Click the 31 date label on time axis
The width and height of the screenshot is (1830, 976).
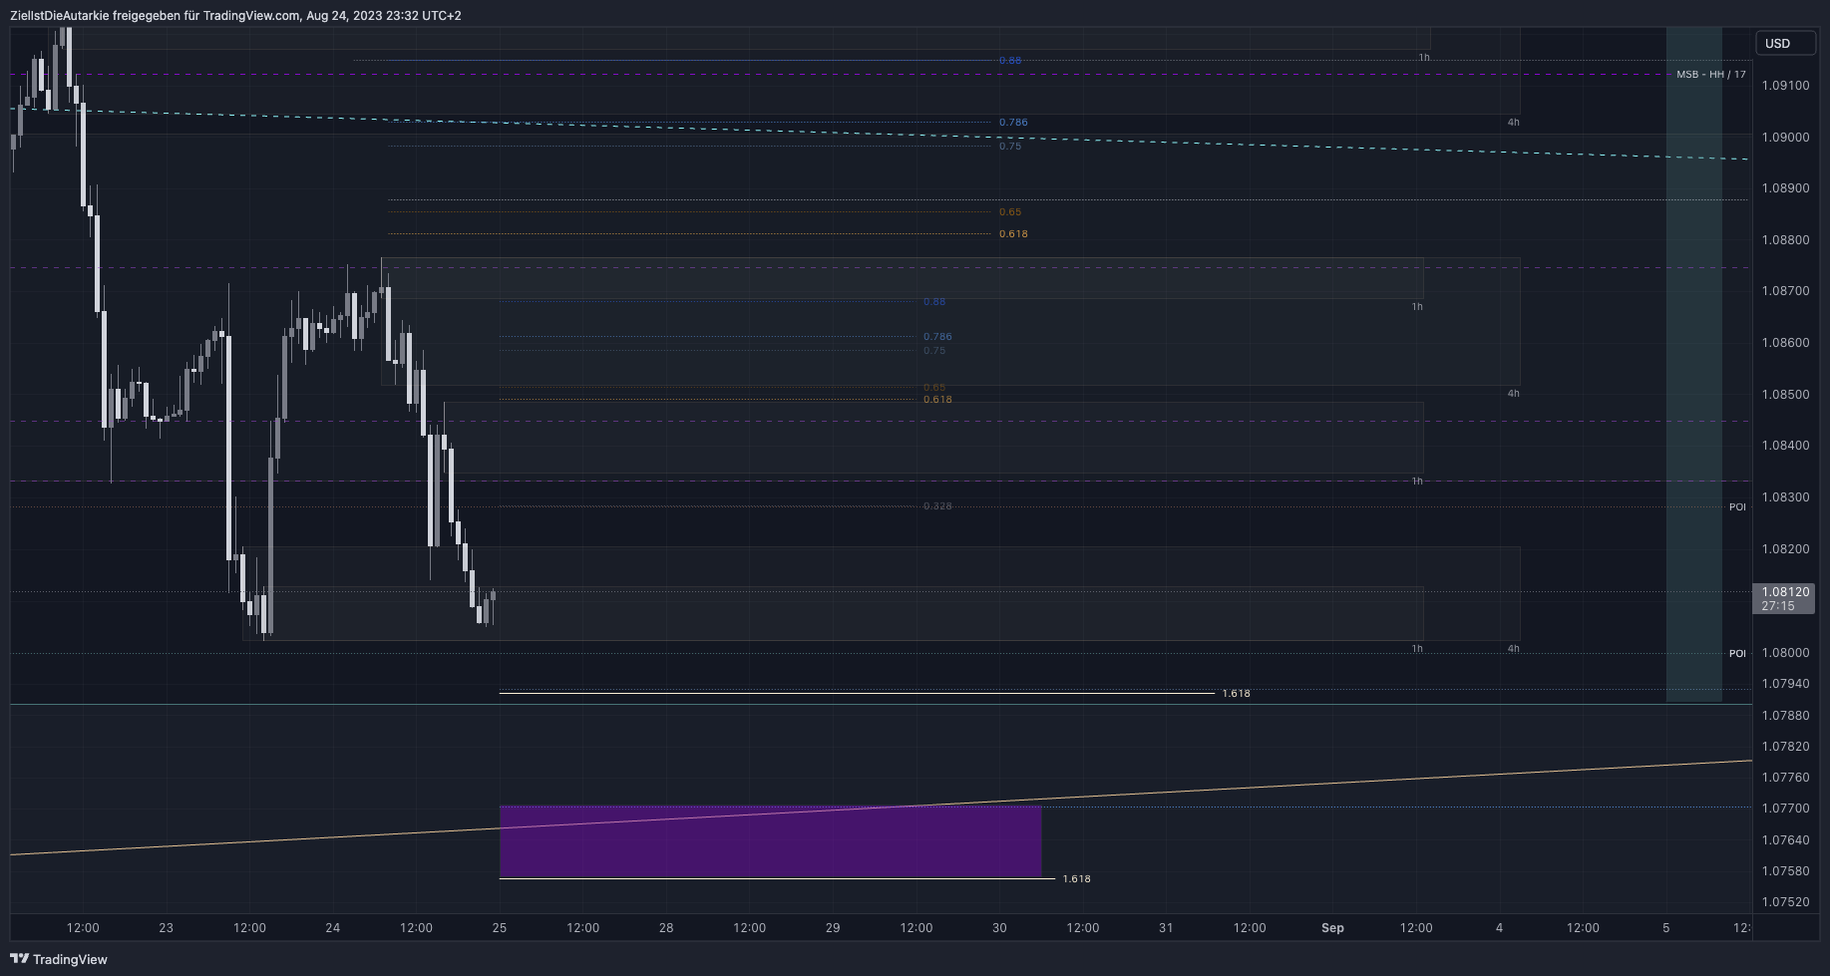1166,928
